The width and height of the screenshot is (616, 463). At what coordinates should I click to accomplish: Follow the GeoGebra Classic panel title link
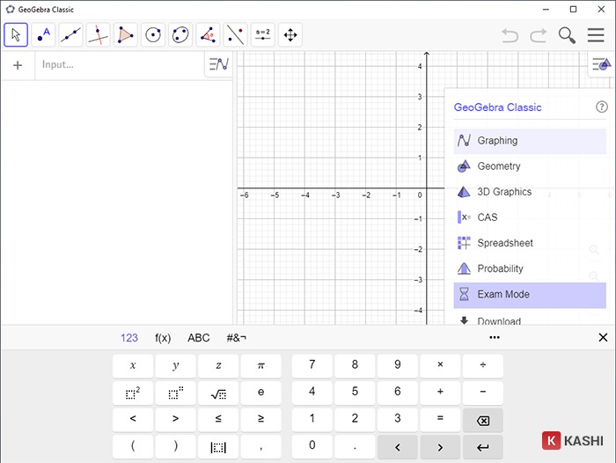point(497,107)
